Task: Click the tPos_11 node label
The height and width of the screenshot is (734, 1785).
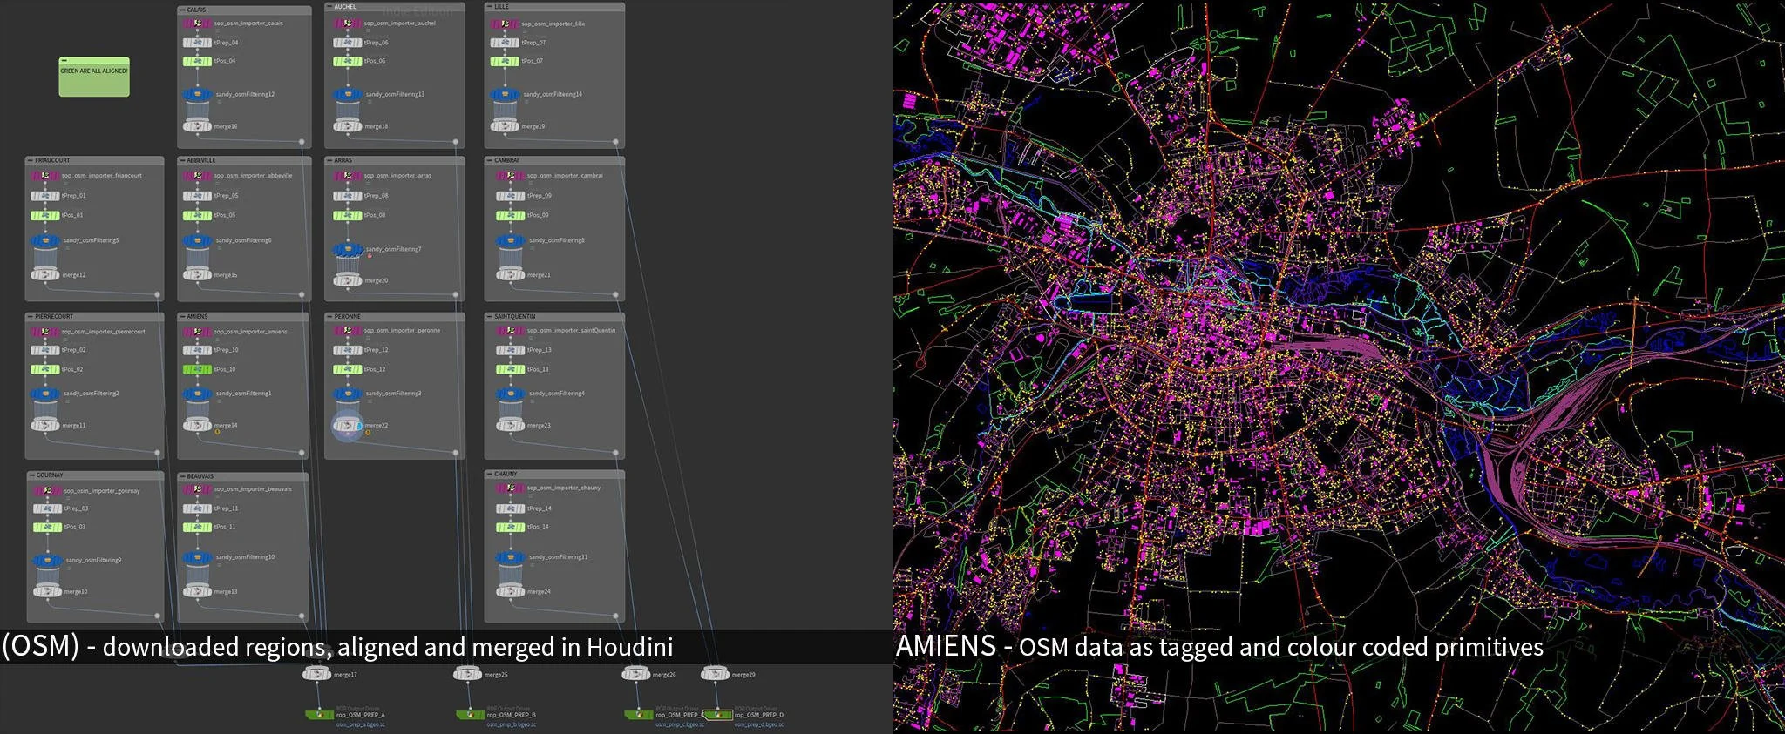Action: pyautogui.click(x=225, y=527)
